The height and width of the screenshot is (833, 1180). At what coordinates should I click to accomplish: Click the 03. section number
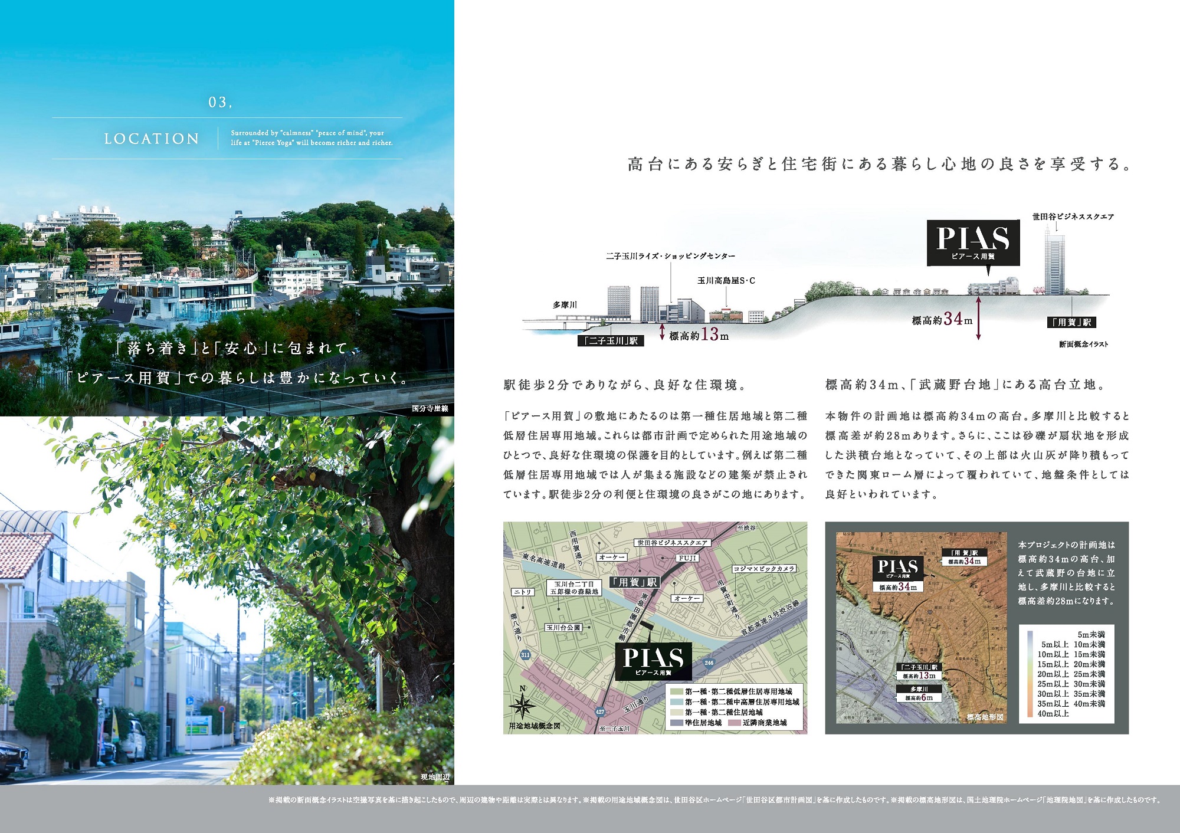[x=219, y=103]
